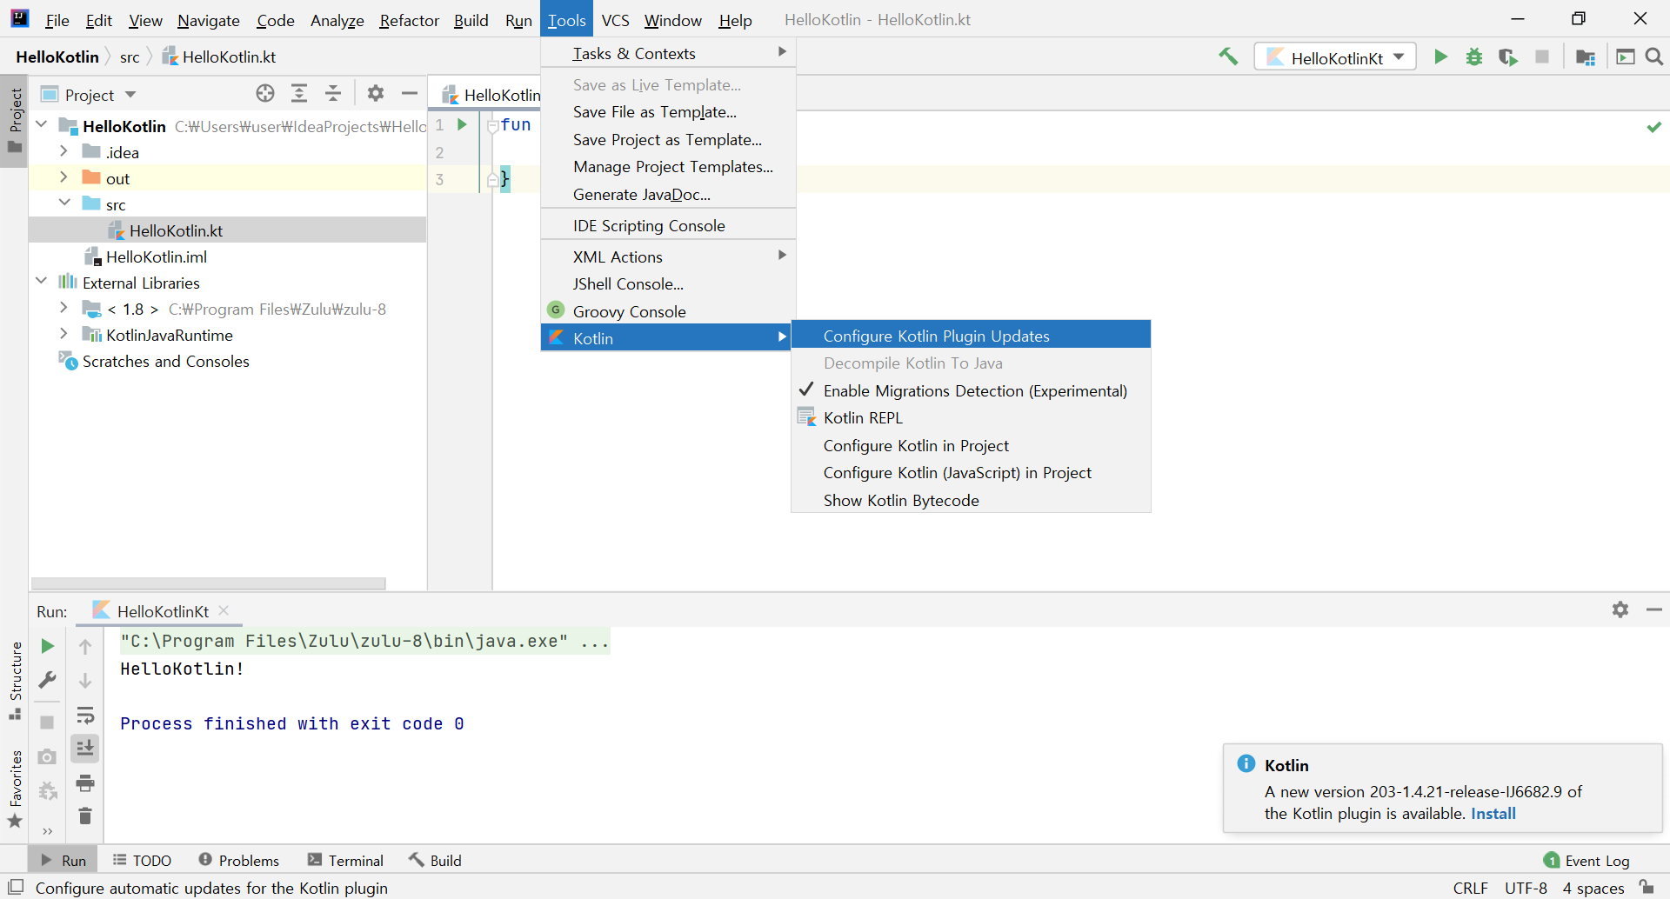
Task: Click the inspection green checkmark in editor
Action: pos(1654,127)
